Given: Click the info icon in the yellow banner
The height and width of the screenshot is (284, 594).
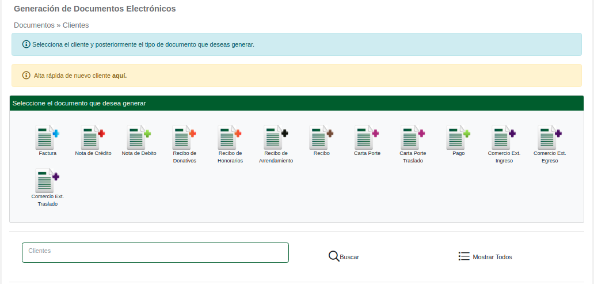Looking at the screenshot, I should point(26,75).
